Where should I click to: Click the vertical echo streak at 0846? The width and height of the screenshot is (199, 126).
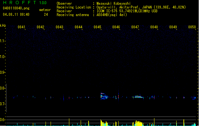[118, 96]
